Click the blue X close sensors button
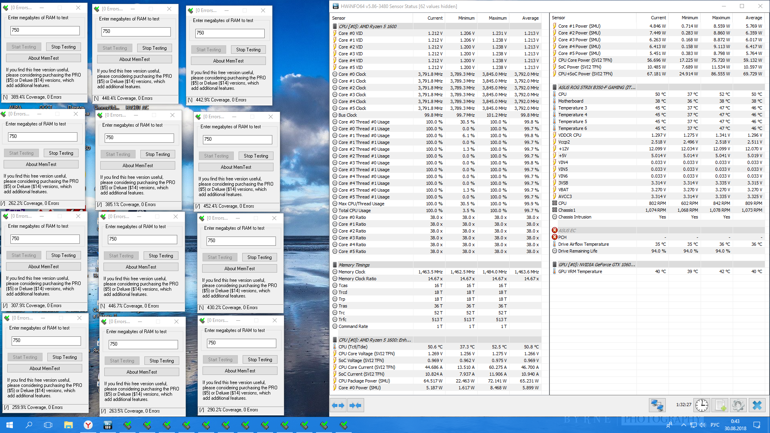Image resolution: width=770 pixels, height=433 pixels. click(x=757, y=405)
